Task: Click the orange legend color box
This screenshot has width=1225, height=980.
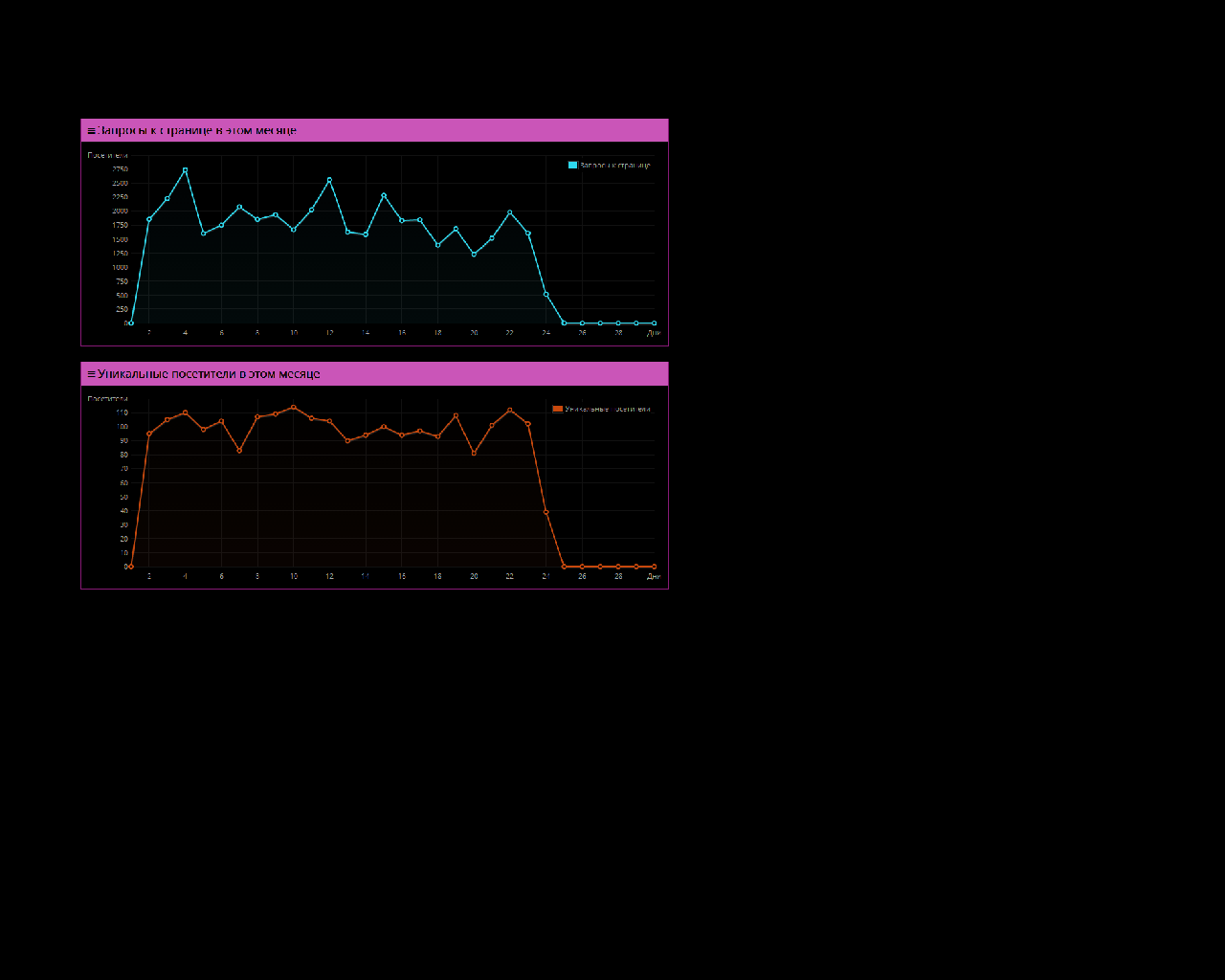Action: 558,410
